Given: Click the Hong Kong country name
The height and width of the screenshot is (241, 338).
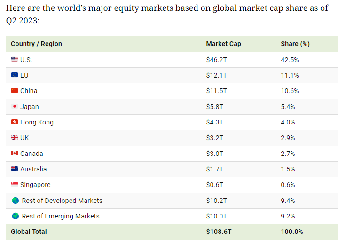Looking at the screenshot, I should tap(37, 122).
